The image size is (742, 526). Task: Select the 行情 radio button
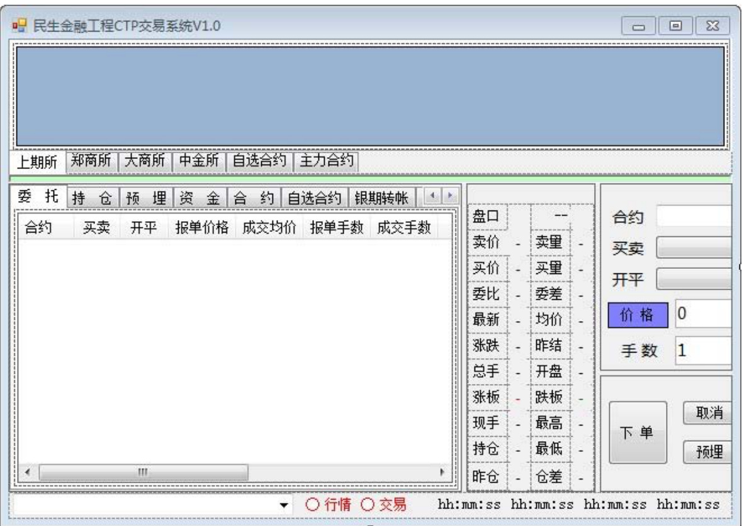click(x=313, y=504)
